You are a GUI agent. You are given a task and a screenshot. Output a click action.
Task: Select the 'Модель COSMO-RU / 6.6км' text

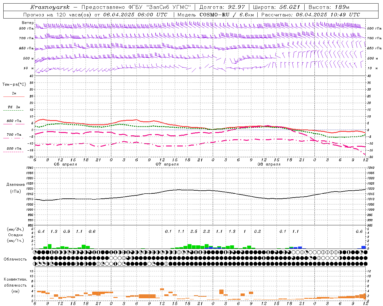216,15
